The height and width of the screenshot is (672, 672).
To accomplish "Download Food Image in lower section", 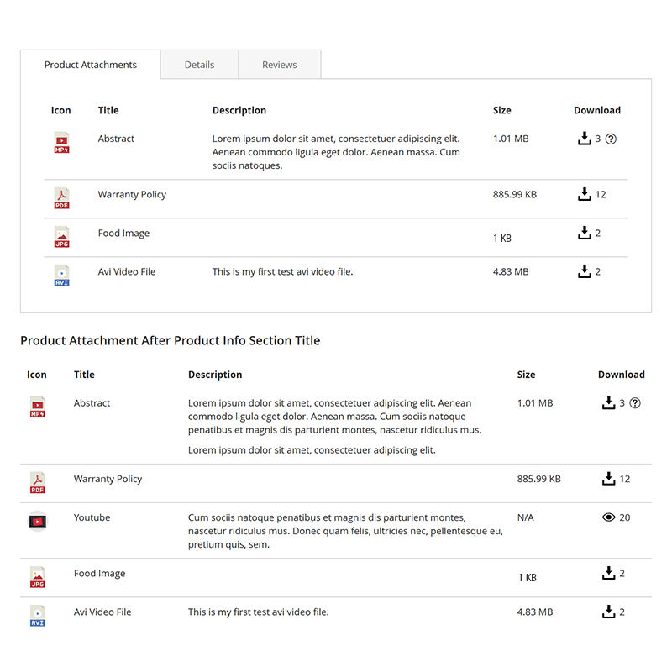I will click(609, 573).
